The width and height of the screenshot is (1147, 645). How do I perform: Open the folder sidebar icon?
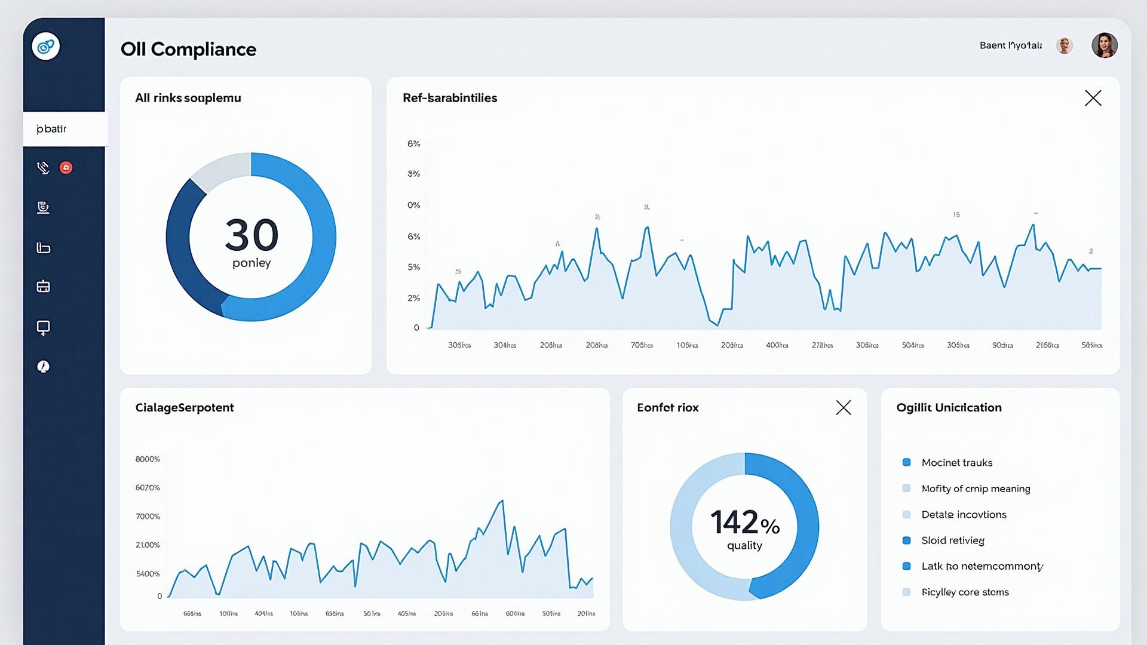click(43, 247)
